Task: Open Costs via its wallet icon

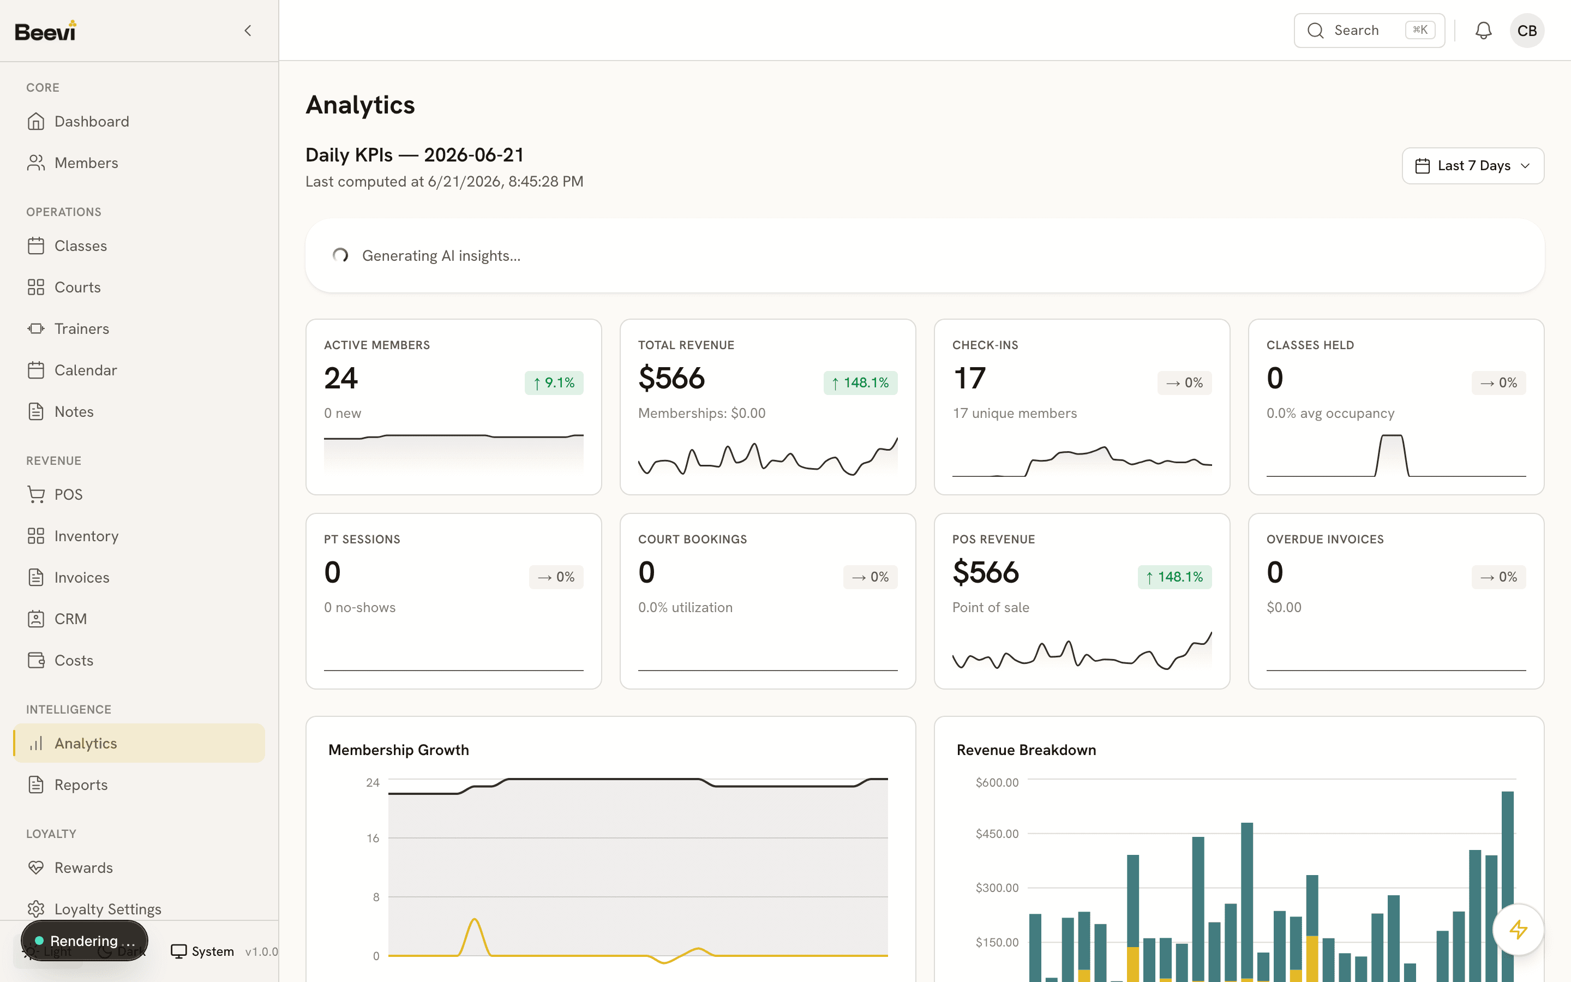Action: [35, 661]
